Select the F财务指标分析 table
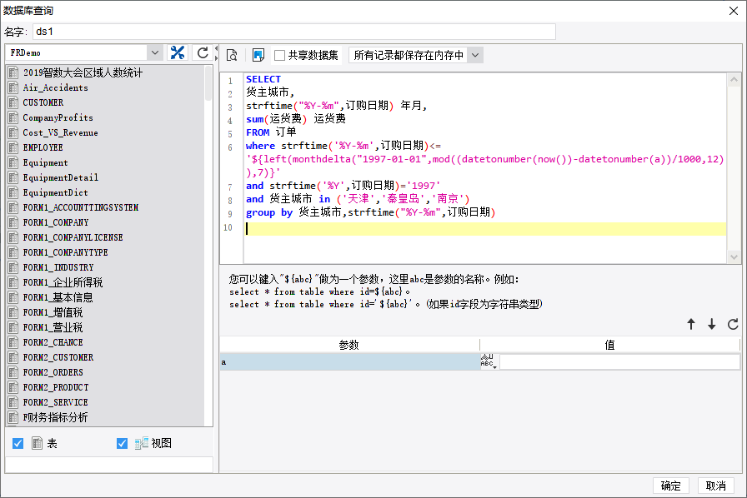The height and width of the screenshot is (498, 747). coord(55,417)
